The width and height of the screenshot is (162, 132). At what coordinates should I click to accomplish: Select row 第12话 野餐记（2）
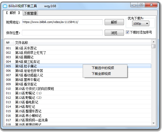tap(78, 98)
